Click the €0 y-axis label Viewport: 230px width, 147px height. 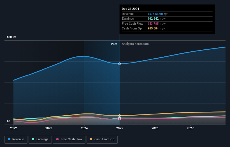(8, 121)
